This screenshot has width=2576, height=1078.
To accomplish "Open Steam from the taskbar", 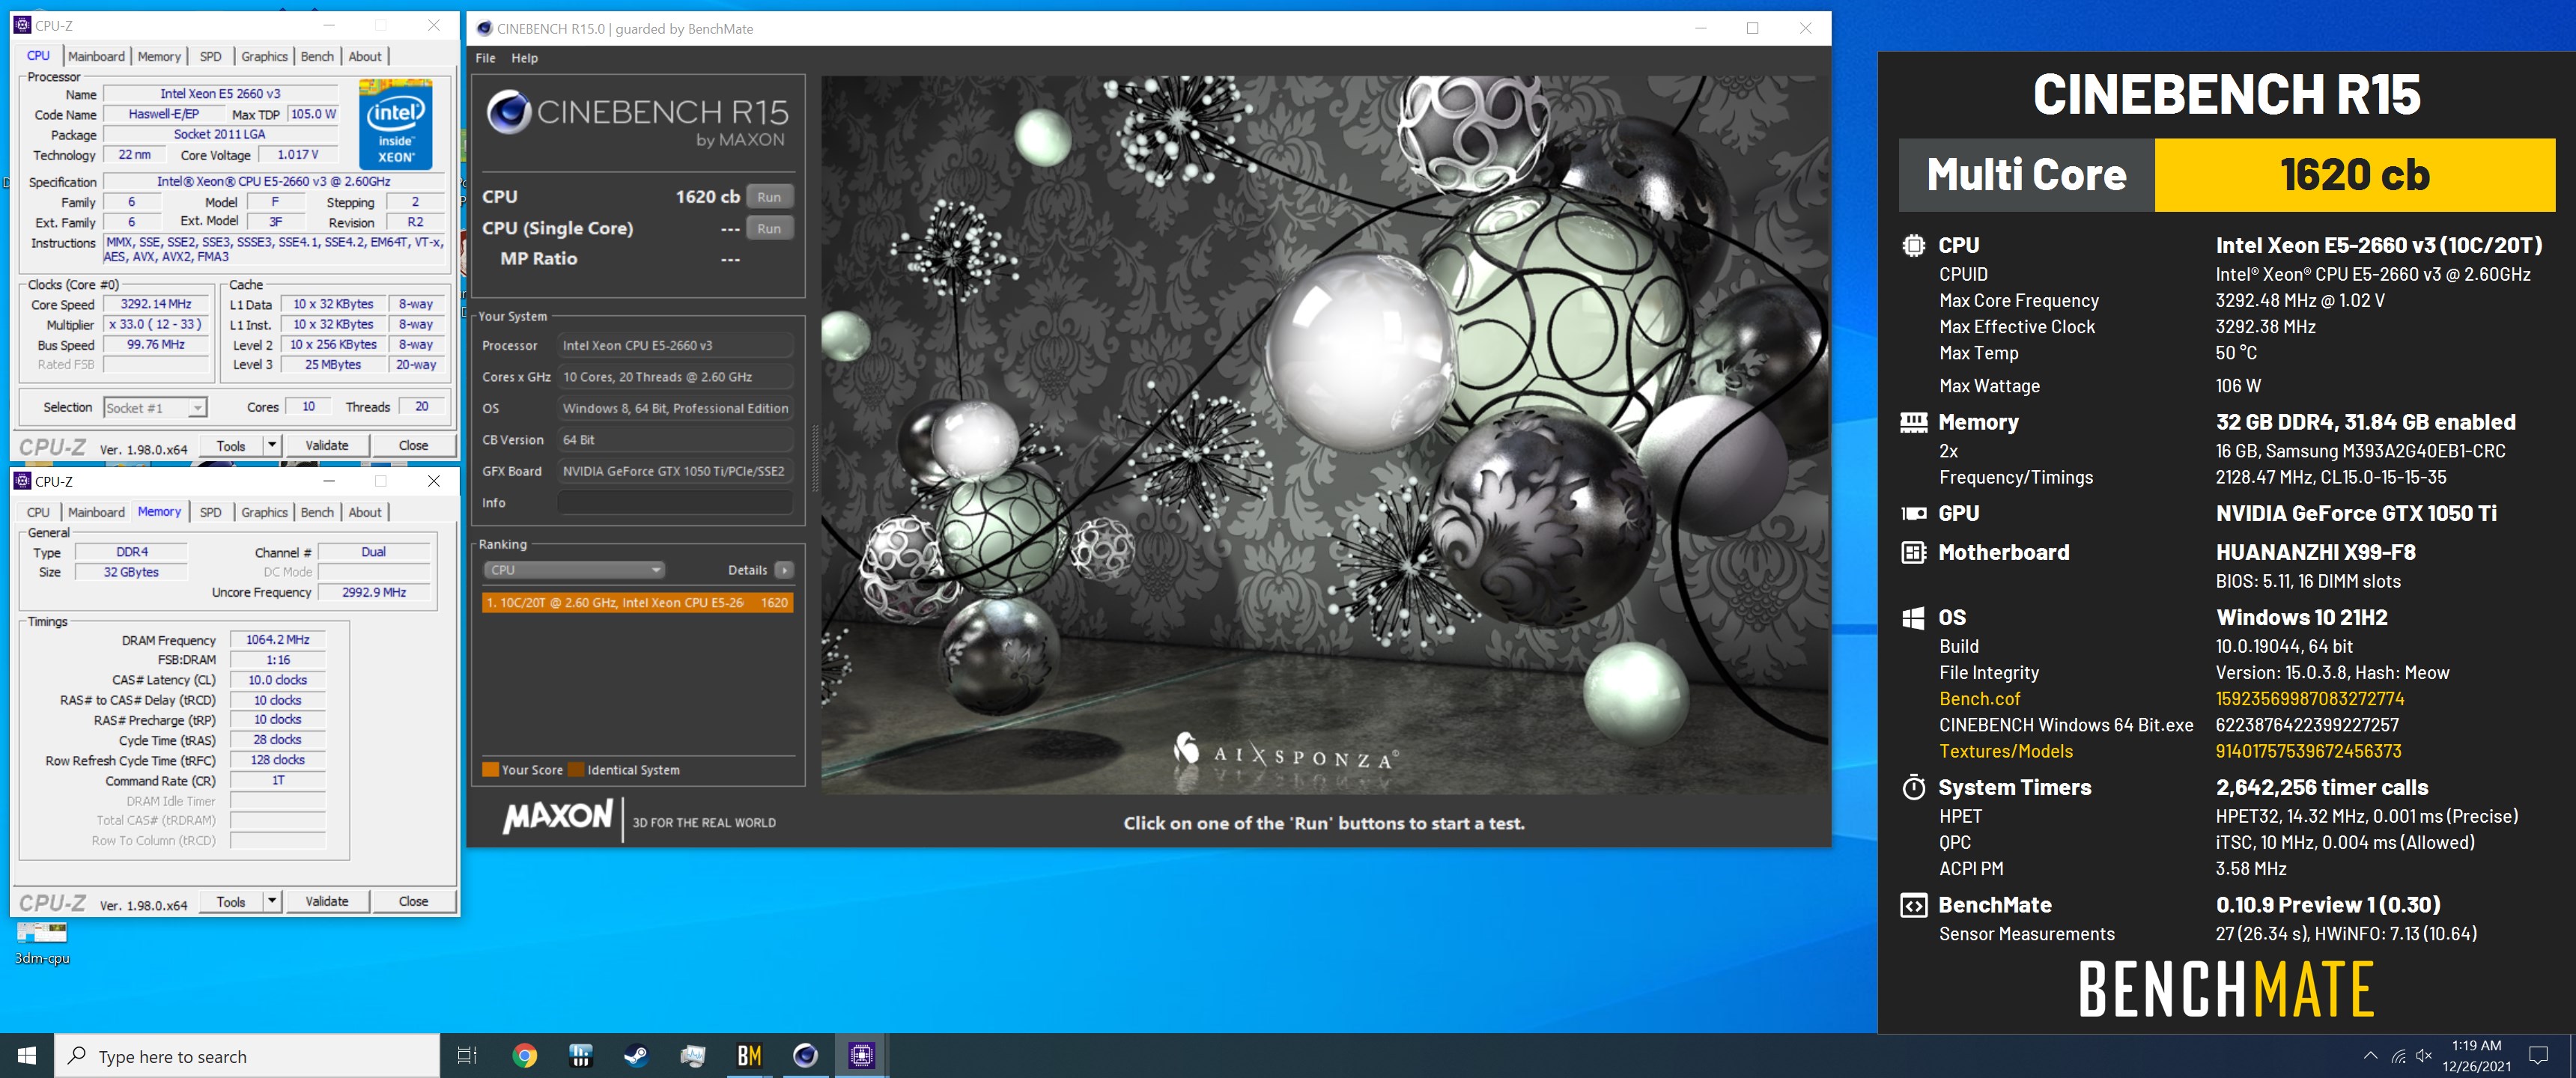I will tap(636, 1056).
